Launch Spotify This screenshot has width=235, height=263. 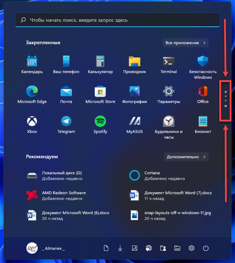100,125
